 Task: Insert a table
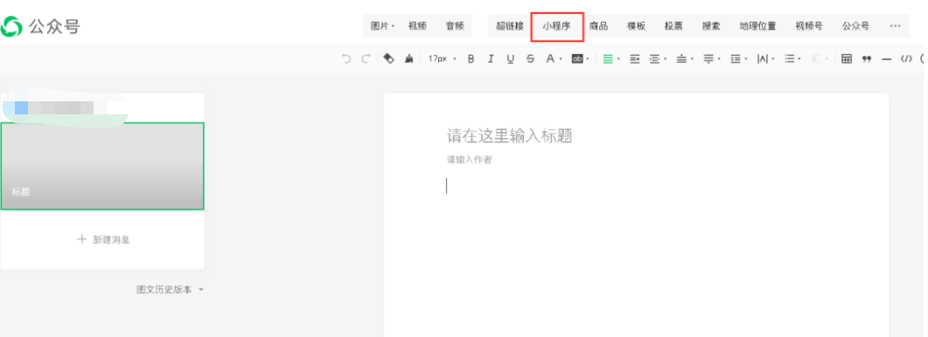point(847,58)
